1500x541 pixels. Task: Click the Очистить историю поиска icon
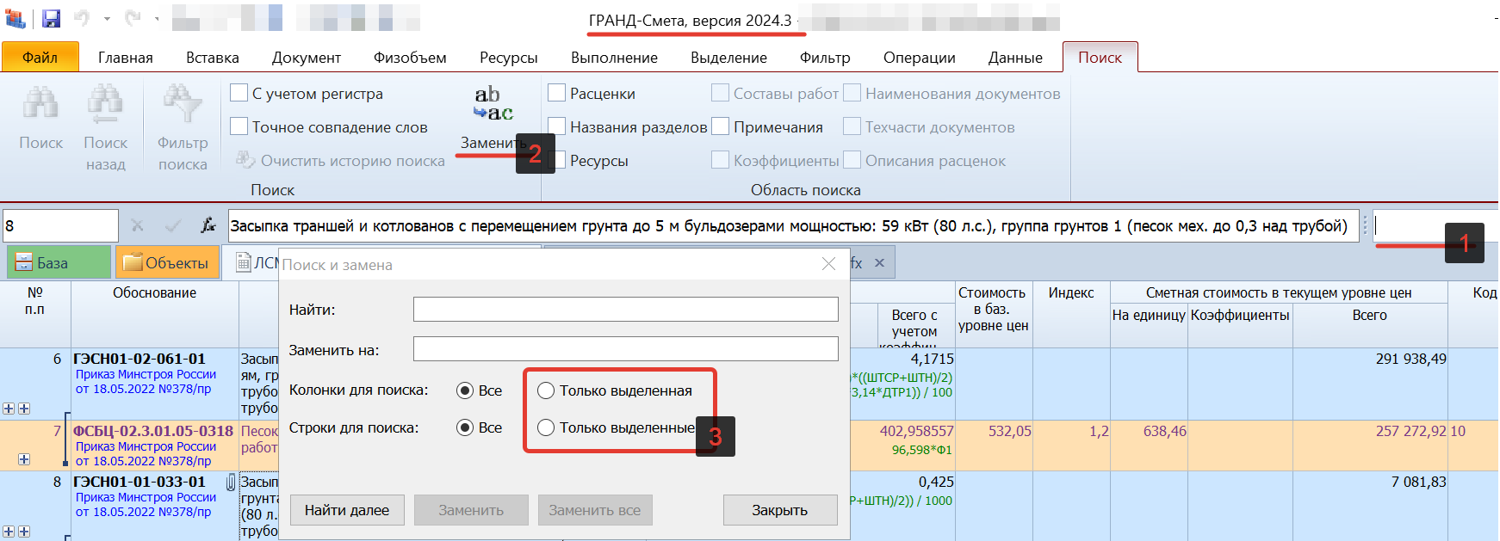click(x=245, y=160)
